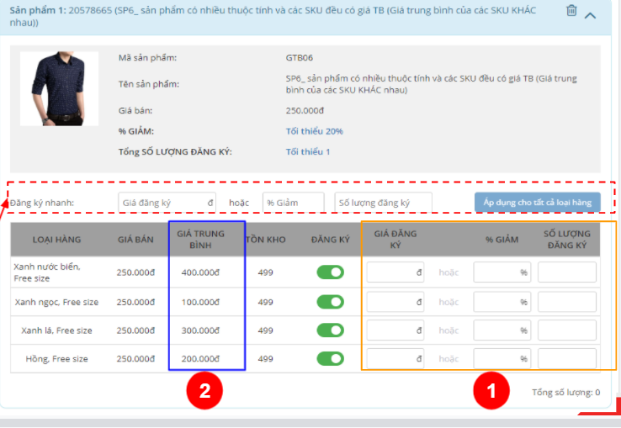This screenshot has height=428, width=621.
Task: Click the Giá Trung Bình column header
Action: tap(205, 240)
